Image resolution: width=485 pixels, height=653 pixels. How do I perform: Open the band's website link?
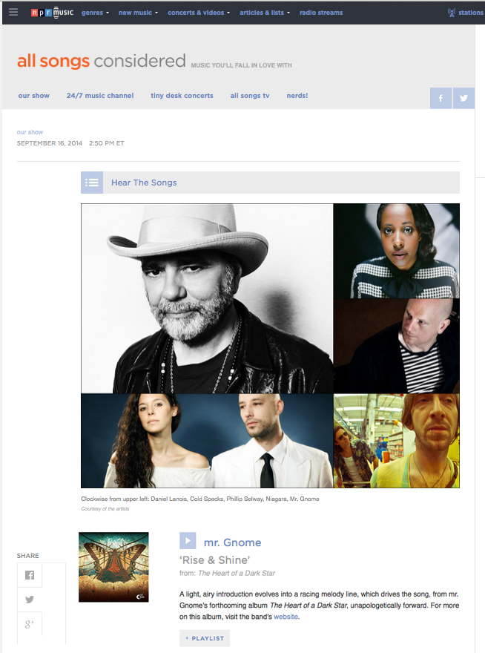[286, 617]
